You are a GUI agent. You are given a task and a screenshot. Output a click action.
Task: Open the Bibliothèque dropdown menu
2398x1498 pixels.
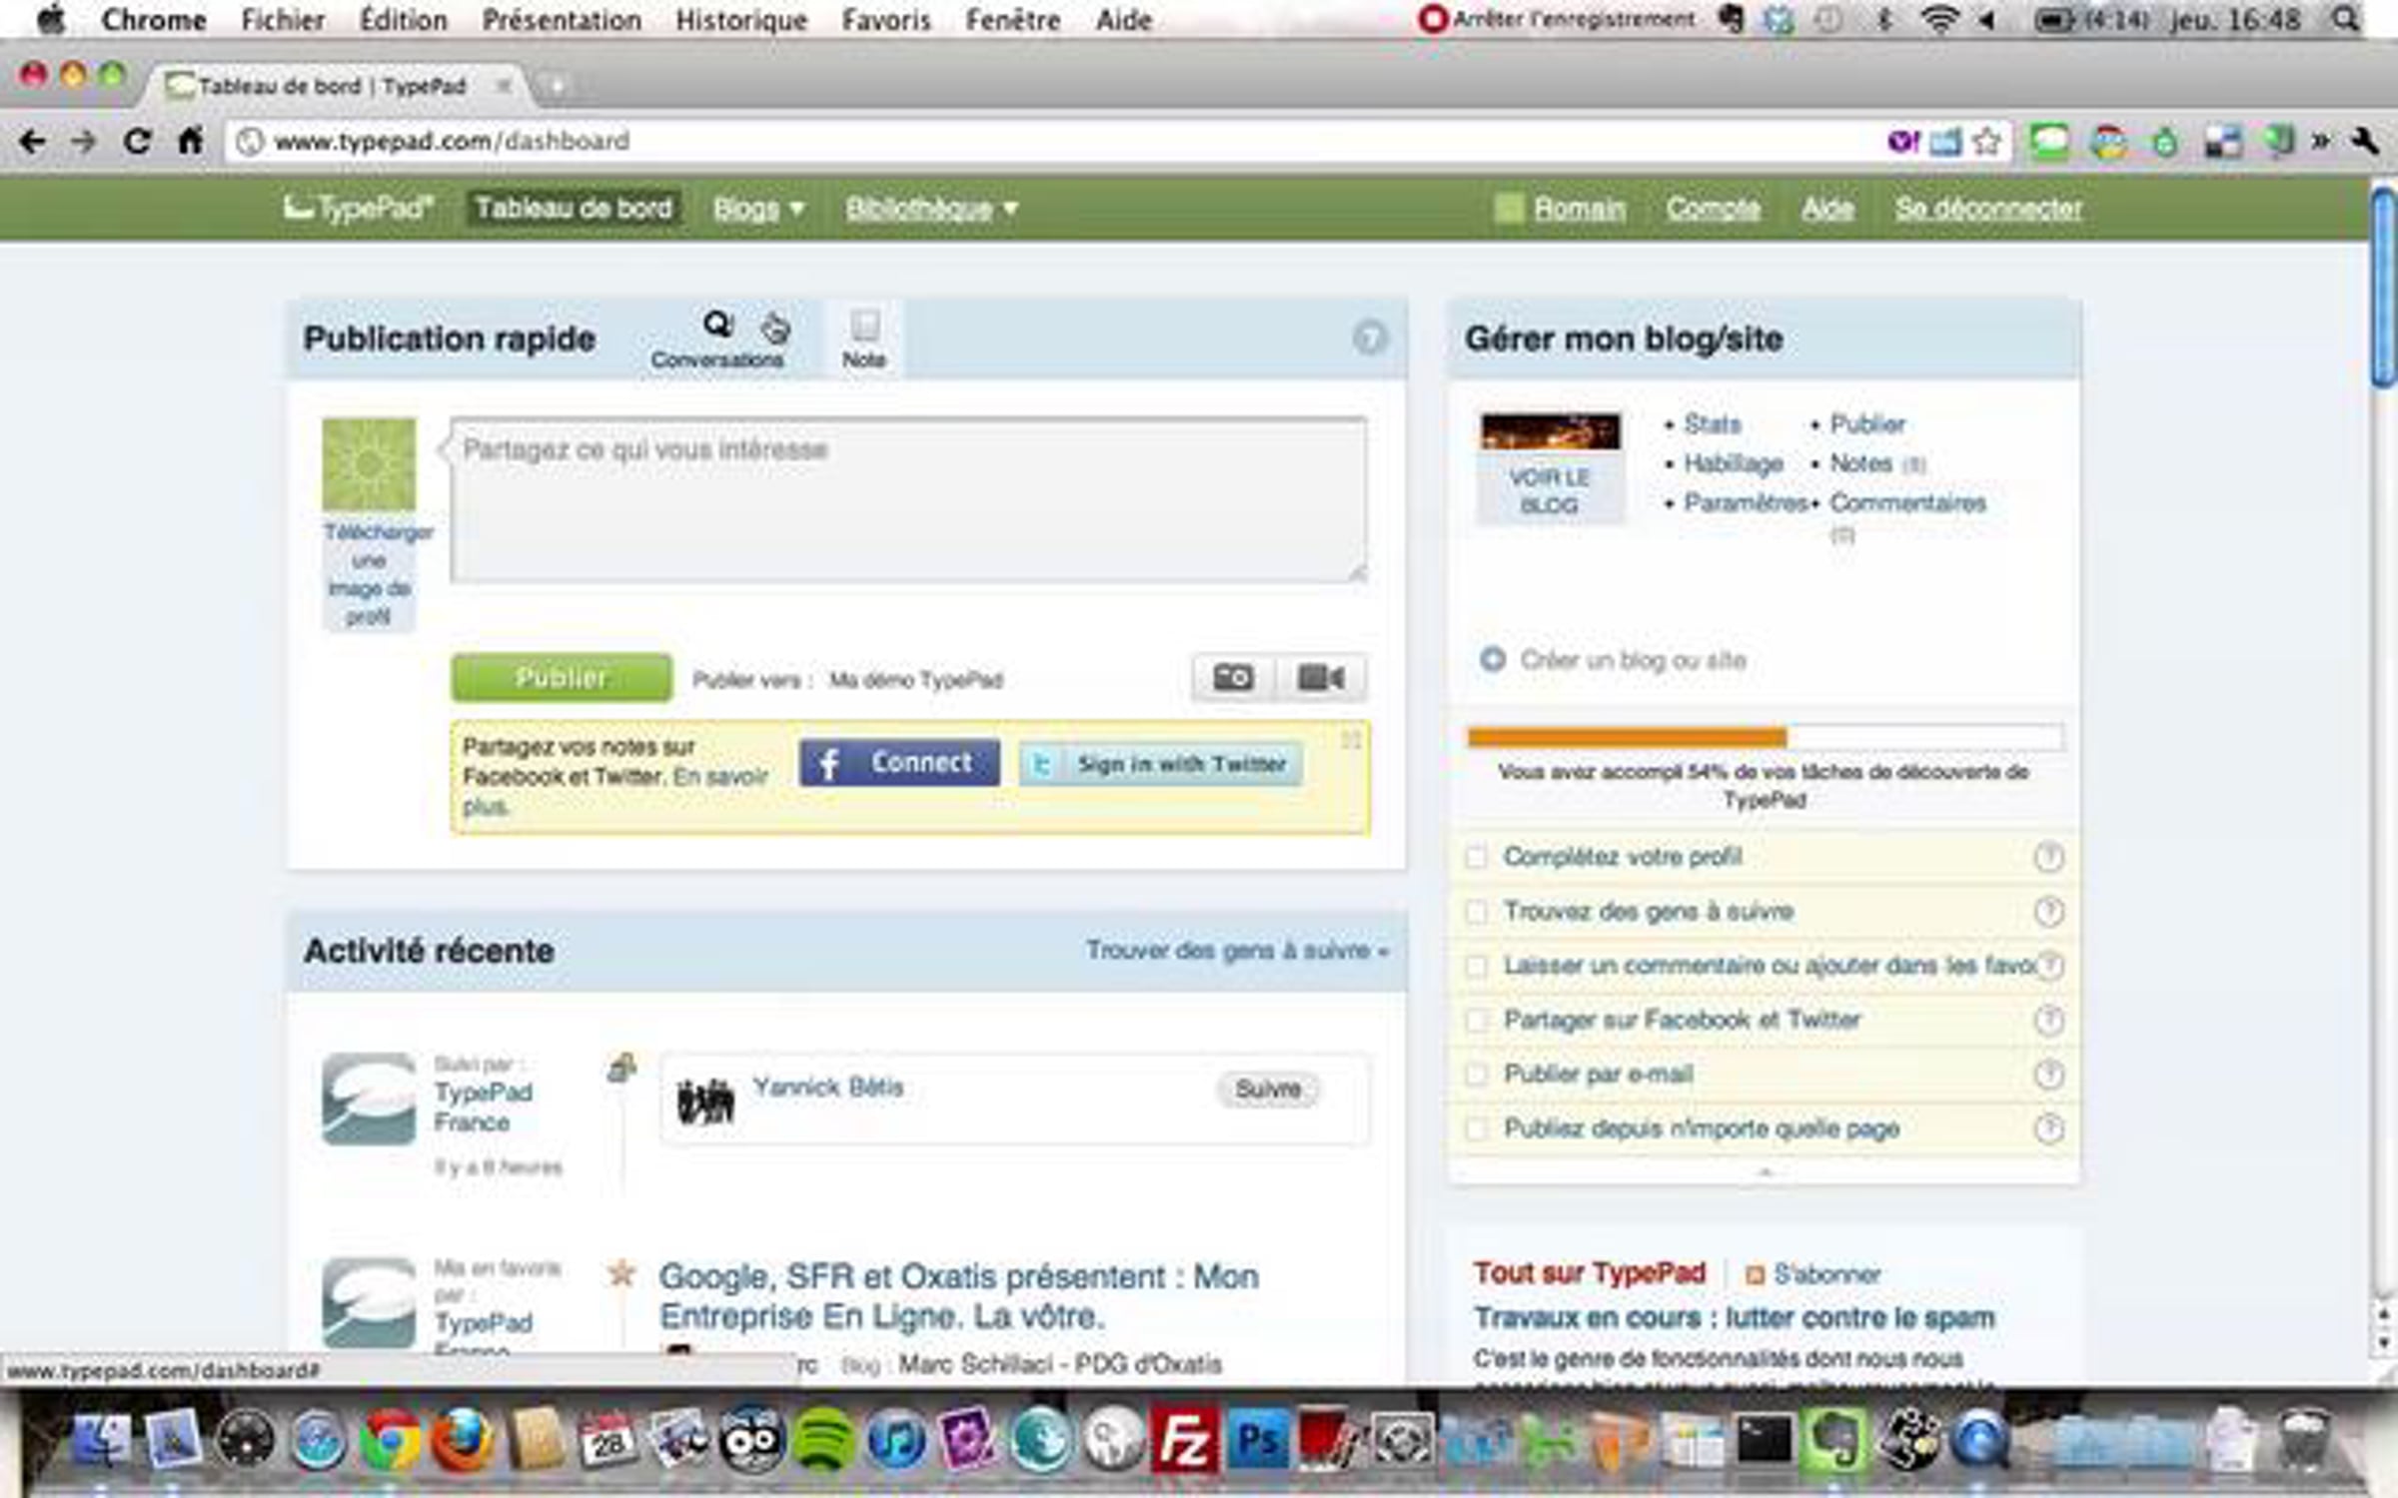(931, 209)
